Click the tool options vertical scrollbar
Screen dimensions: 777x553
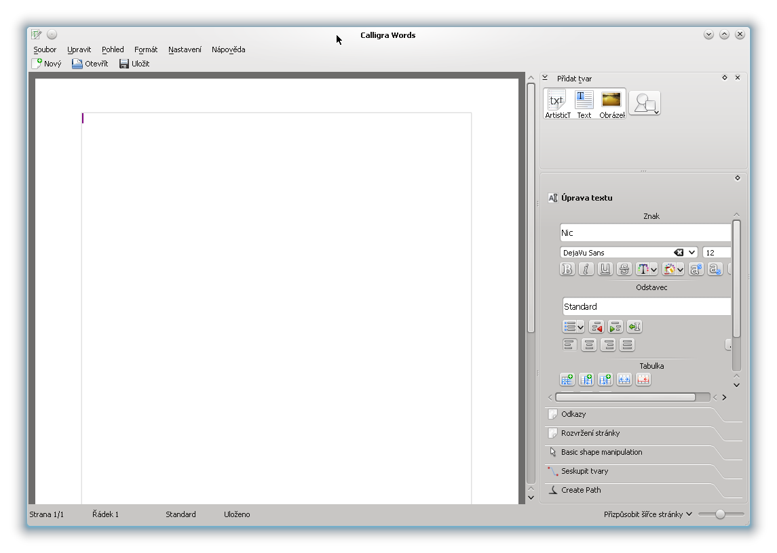pyautogui.click(x=736, y=279)
